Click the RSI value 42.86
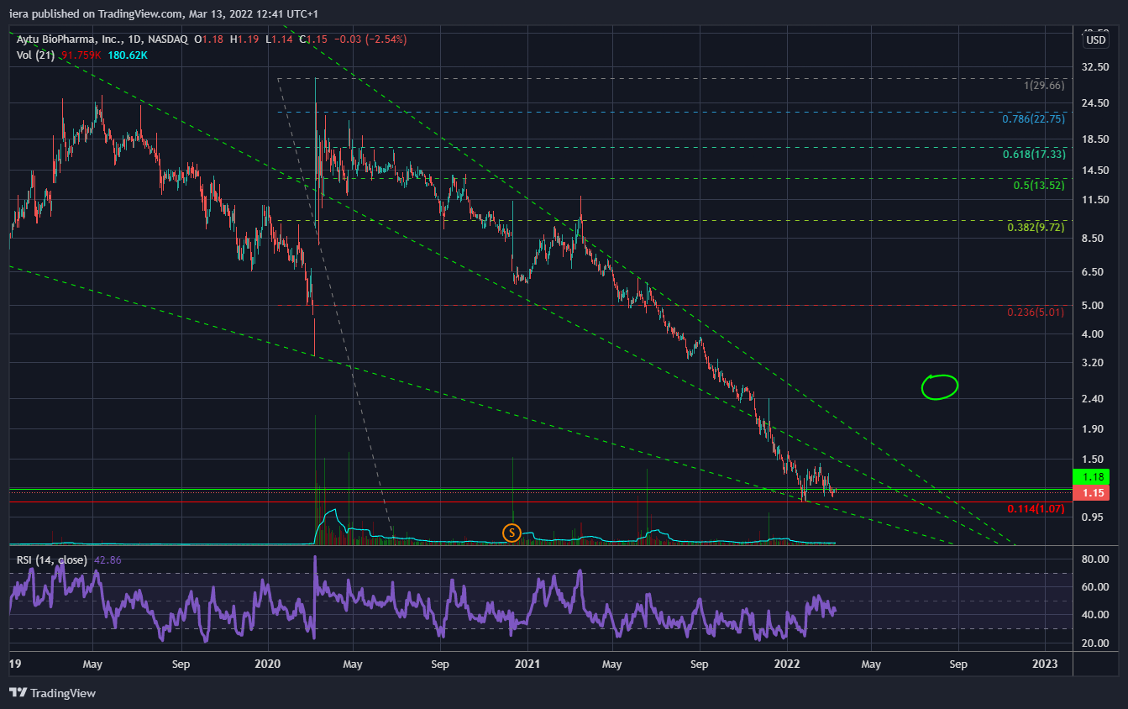Viewport: 1128px width, 709px height. point(109,559)
